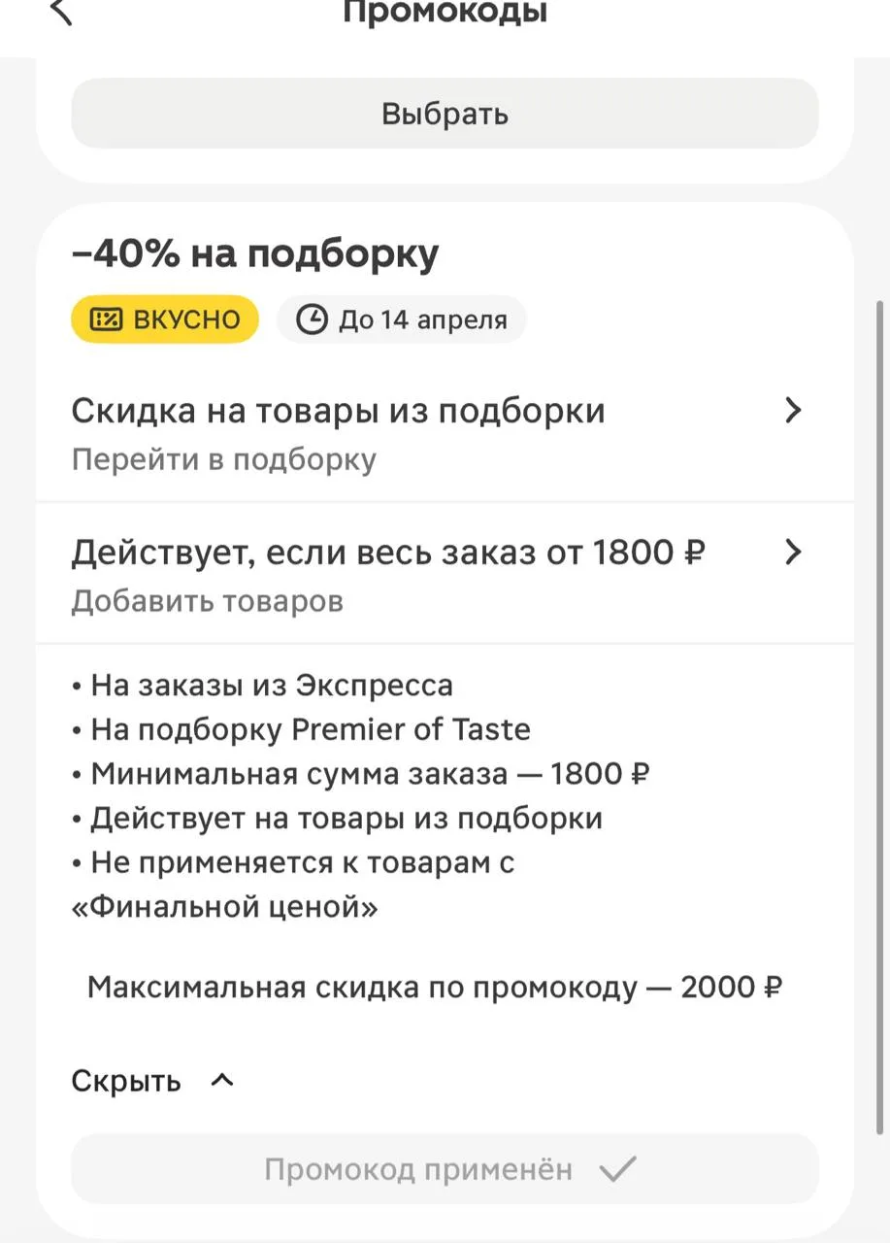Click the vertical scrollbar on the right edge
Viewport: 890px width, 1243px height.
coord(880,719)
